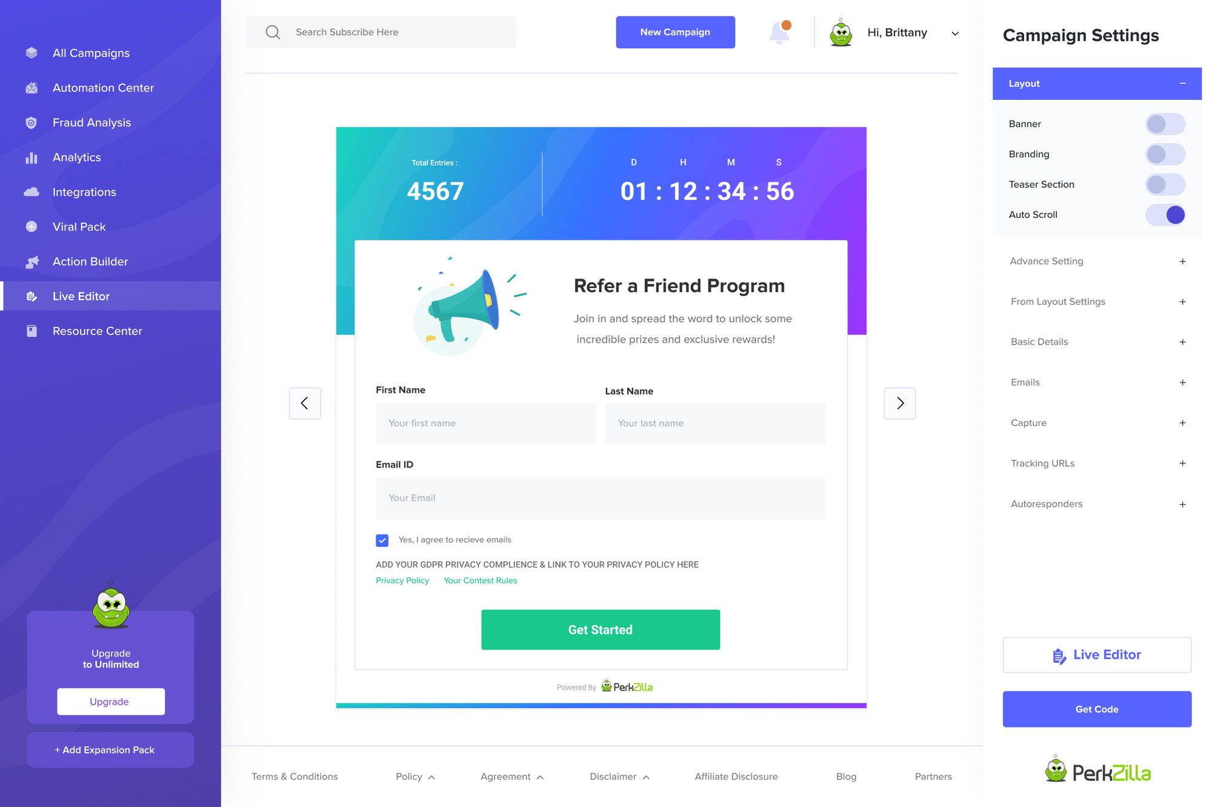Check the agree to receive emails checkbox
1212x807 pixels.
[x=382, y=539]
